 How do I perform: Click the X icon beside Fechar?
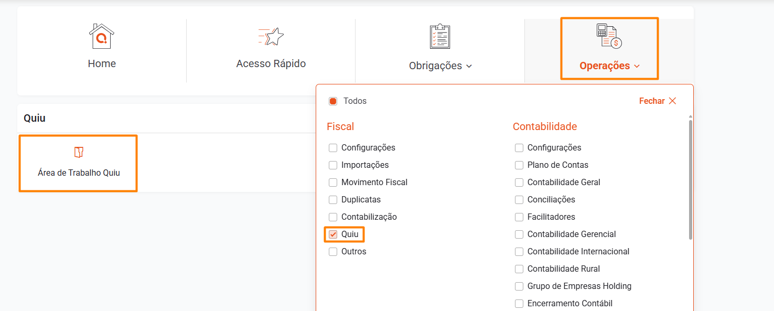click(672, 101)
